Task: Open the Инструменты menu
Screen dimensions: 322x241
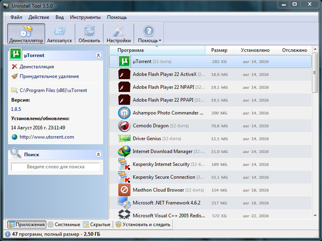Action: [x=86, y=17]
